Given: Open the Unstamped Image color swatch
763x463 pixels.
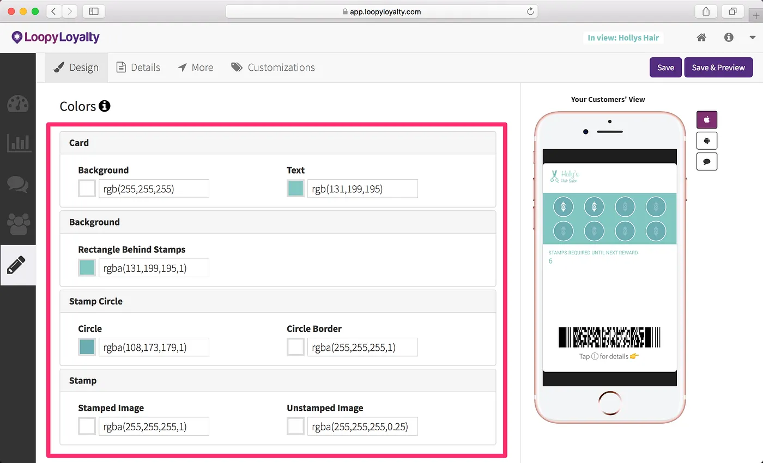Looking at the screenshot, I should [296, 427].
